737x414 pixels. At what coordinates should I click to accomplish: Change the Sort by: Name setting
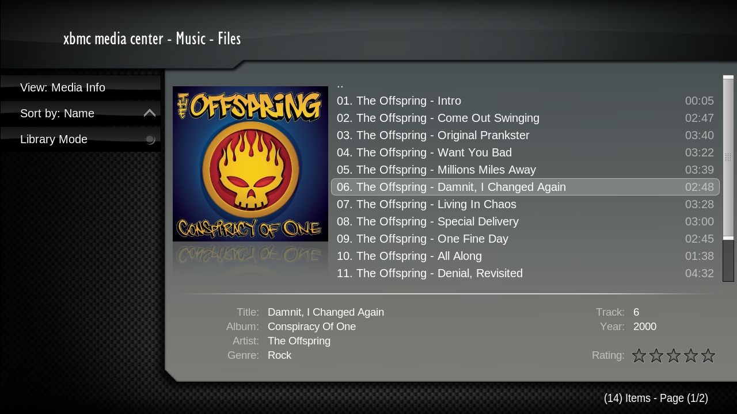click(x=81, y=113)
